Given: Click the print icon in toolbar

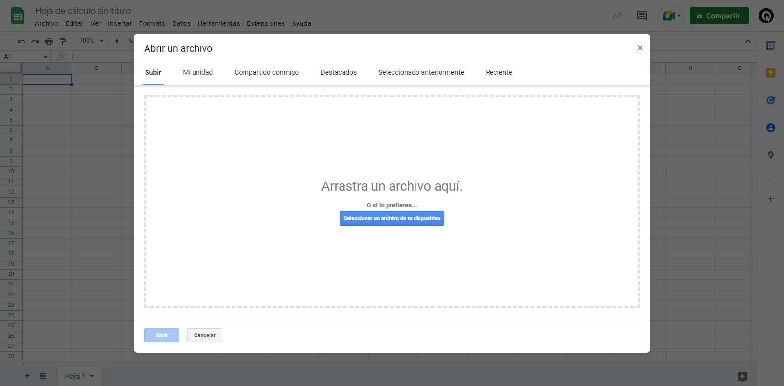Looking at the screenshot, I should [x=49, y=41].
